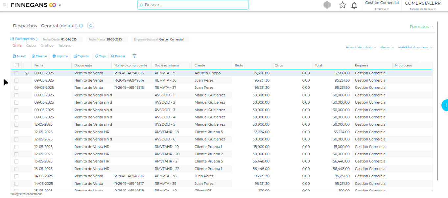Sort by the Total column header
This screenshot has width=448, height=198.
(332, 65)
